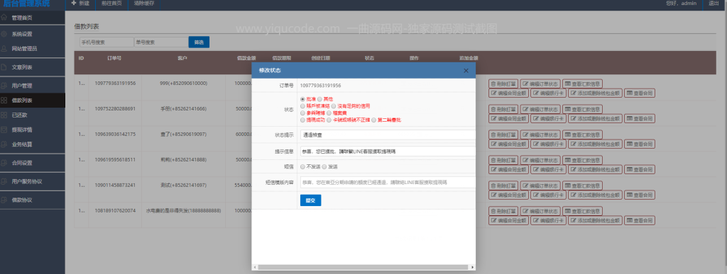Click the 文章列表 document icon in sidebar
The width and height of the screenshot is (727, 274).
point(4,67)
